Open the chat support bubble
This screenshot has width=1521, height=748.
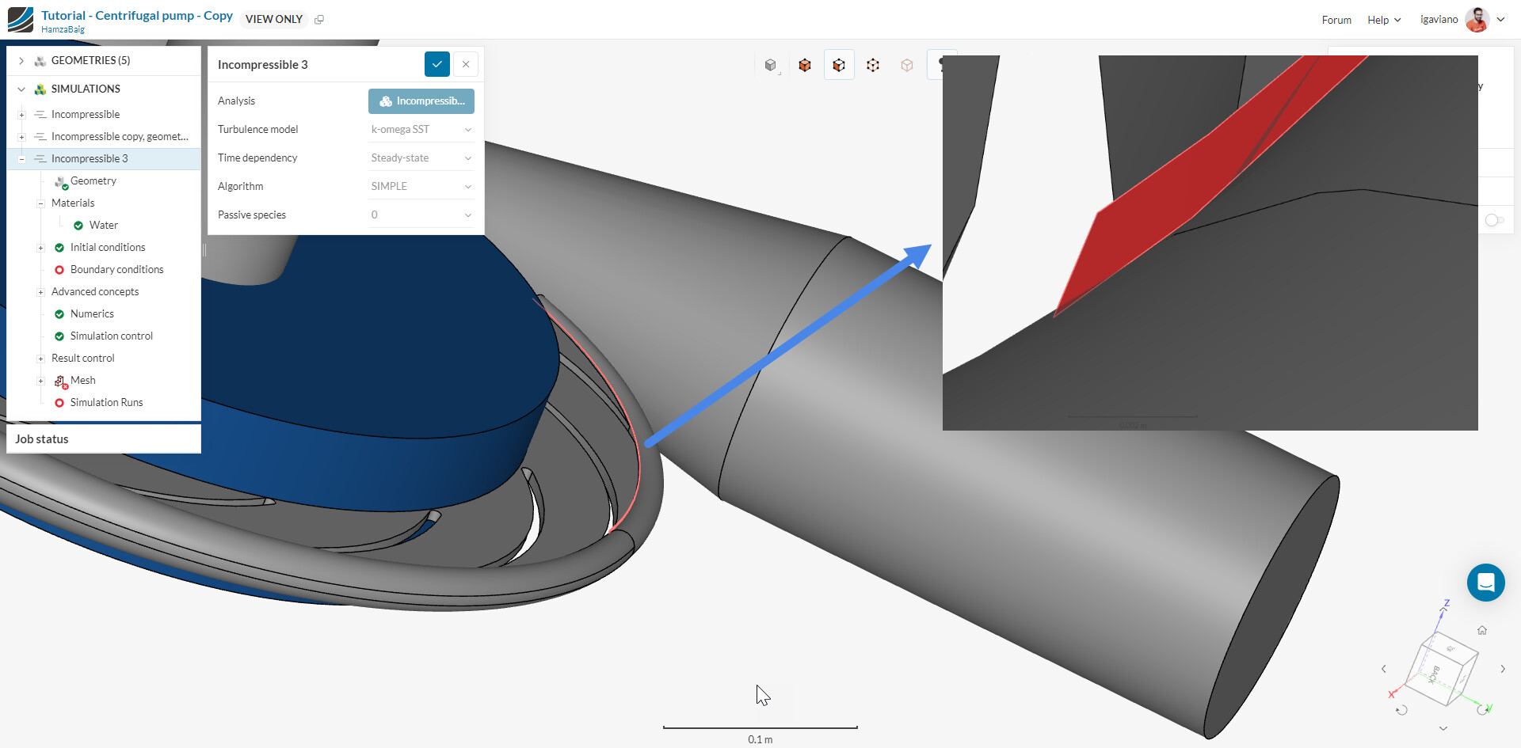(x=1486, y=583)
